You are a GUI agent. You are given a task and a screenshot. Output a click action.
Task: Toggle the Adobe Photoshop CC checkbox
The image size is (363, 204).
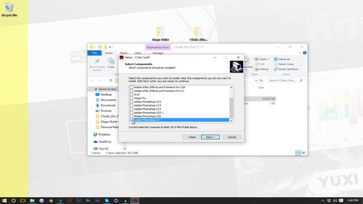132,120
